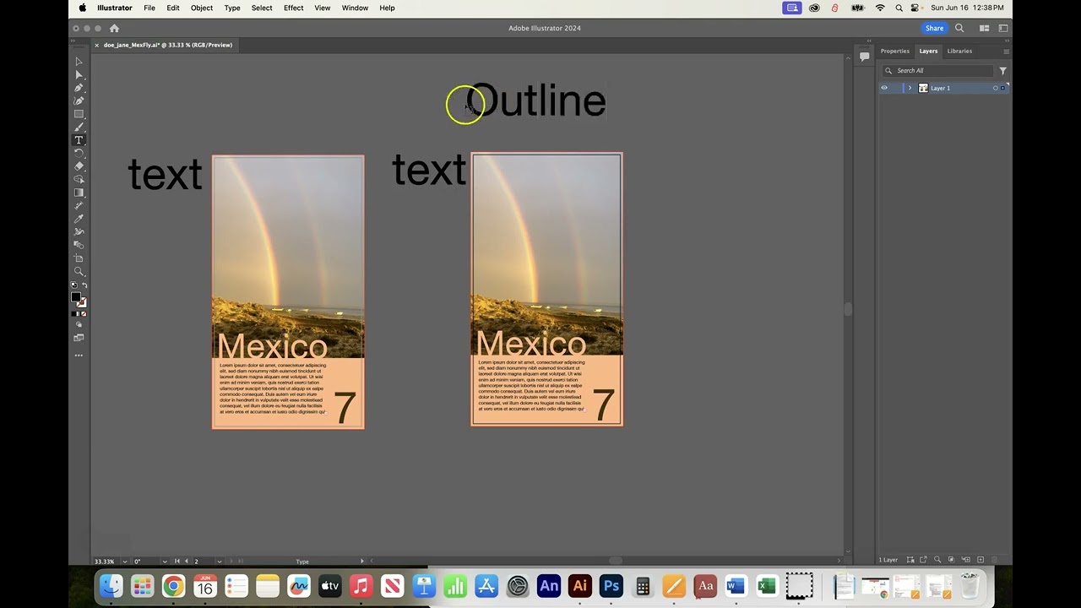Expand status bar Type options arrow
1081x608 pixels.
click(x=362, y=561)
